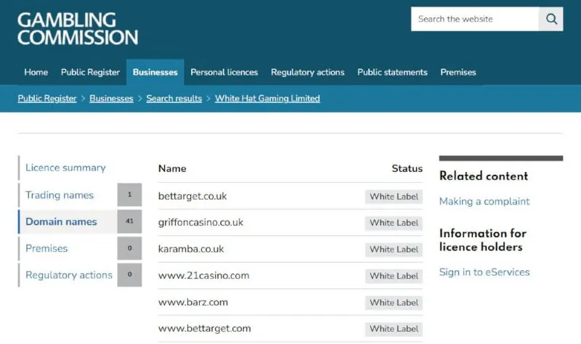Click the Making a complaint link
The width and height of the screenshot is (581, 344).
(x=484, y=202)
